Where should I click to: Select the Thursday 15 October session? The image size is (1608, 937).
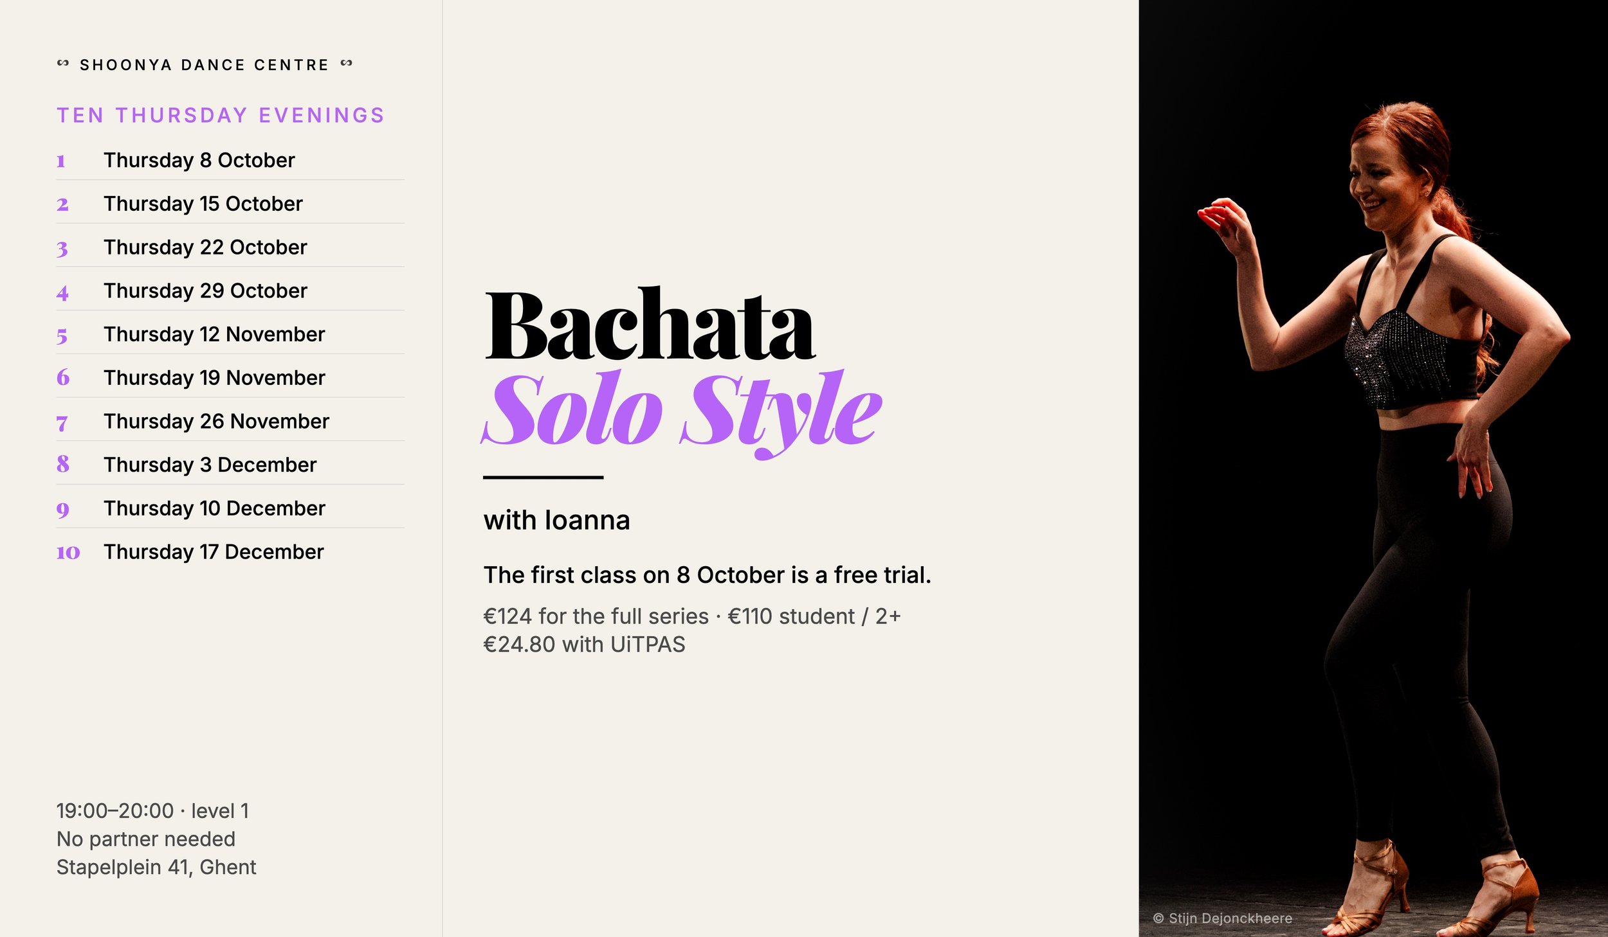230,202
